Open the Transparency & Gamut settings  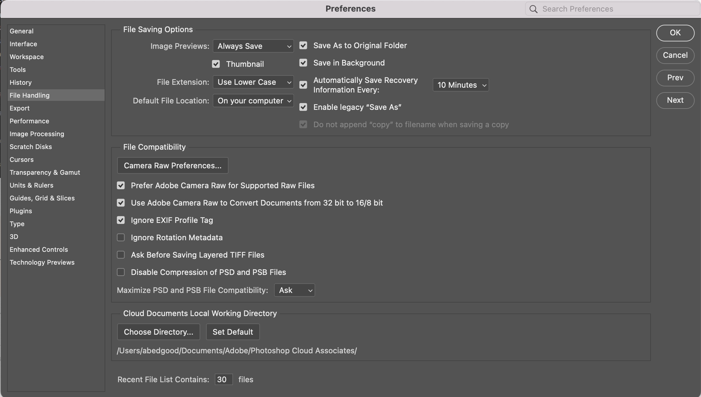[x=45, y=172]
